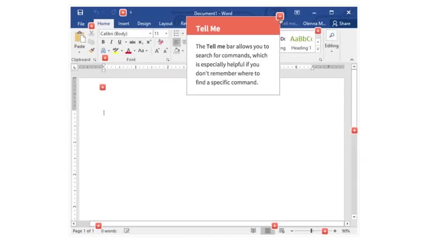This screenshot has height=244, width=432.
Task: Click the vertical scroll down arrow
Action: 354,217
